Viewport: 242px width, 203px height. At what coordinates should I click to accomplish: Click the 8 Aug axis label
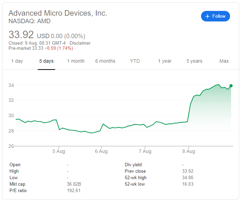click(x=189, y=151)
